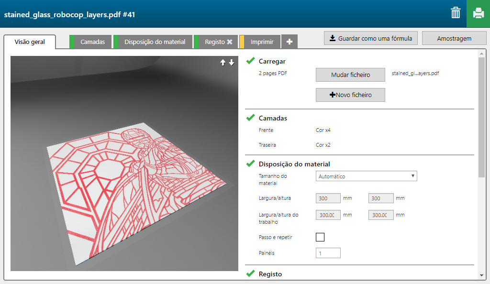Move preview down with the down arrow
The height and width of the screenshot is (284, 490).
point(232,63)
